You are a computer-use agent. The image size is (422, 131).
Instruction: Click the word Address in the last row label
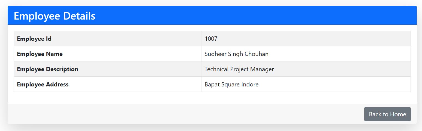[57, 85]
